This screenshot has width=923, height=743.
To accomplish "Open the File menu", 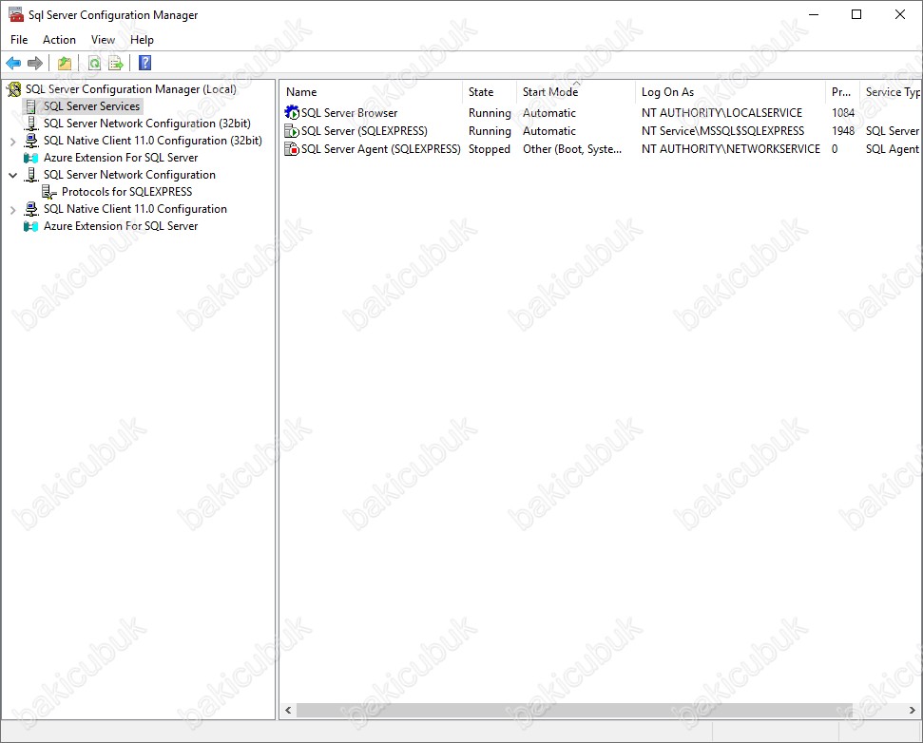I will (x=19, y=39).
